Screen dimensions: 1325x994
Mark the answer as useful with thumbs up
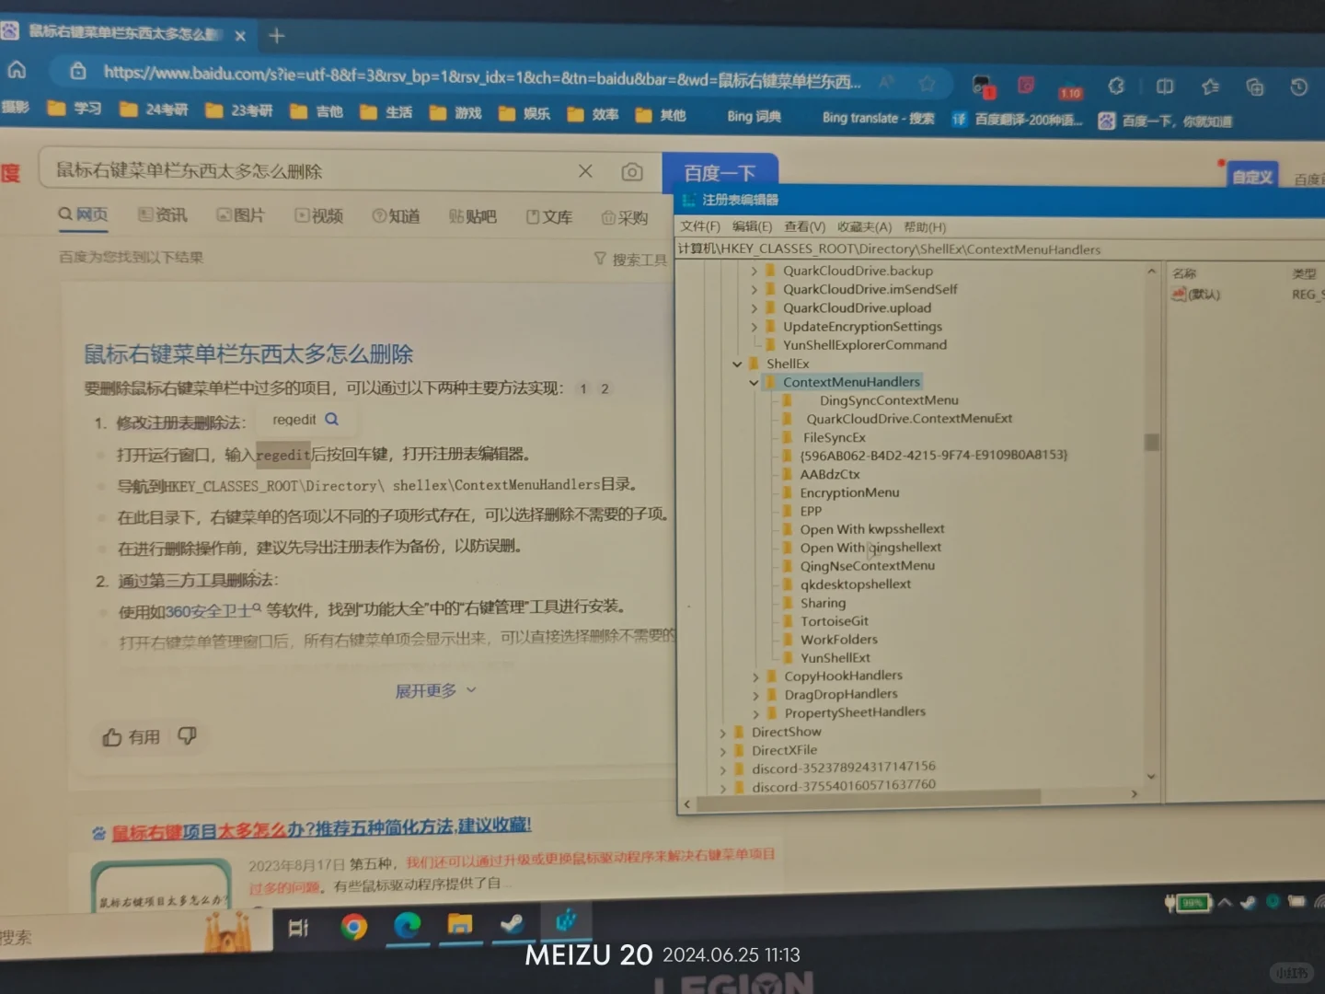tap(132, 736)
